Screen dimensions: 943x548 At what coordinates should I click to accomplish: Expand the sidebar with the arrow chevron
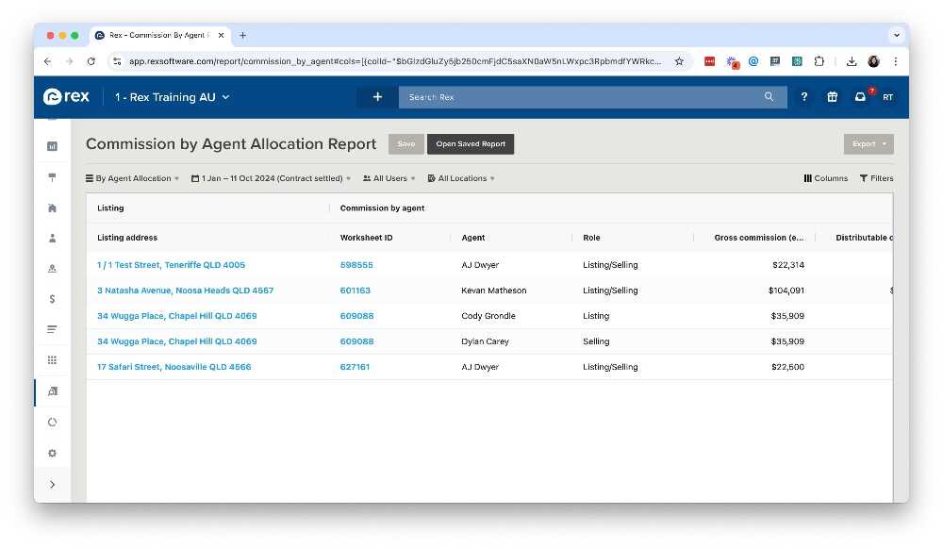(x=52, y=484)
